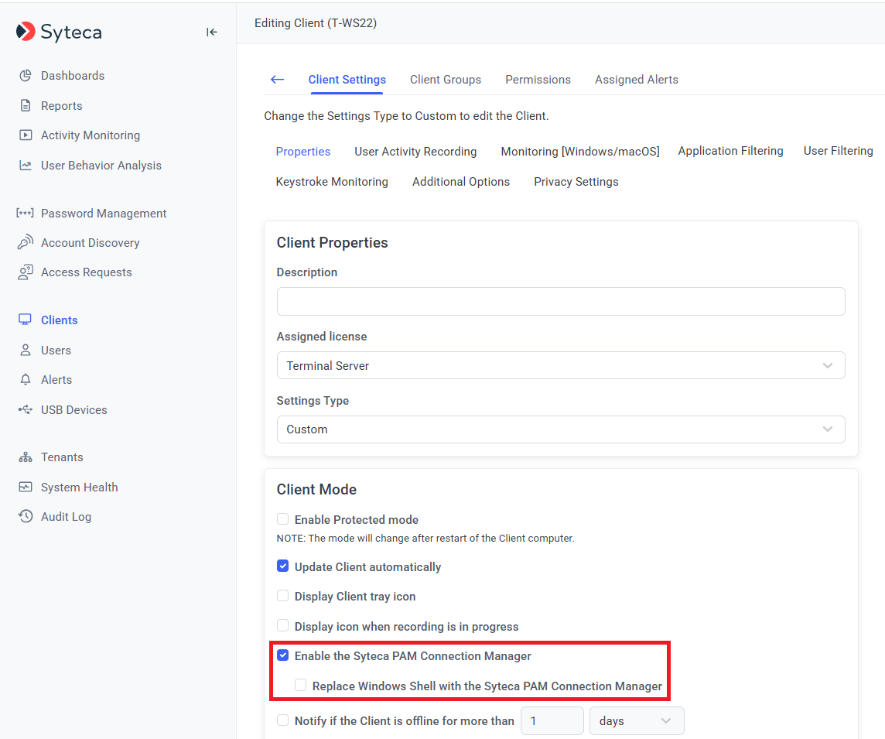Toggle Display Client tray icon checkbox

click(x=283, y=597)
